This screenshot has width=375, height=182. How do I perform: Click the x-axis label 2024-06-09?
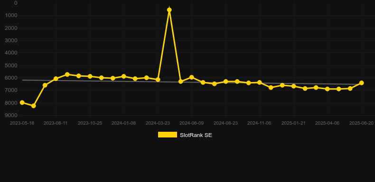(x=192, y=123)
